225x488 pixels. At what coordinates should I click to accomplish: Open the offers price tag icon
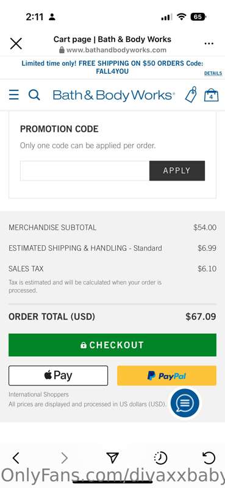(x=191, y=95)
